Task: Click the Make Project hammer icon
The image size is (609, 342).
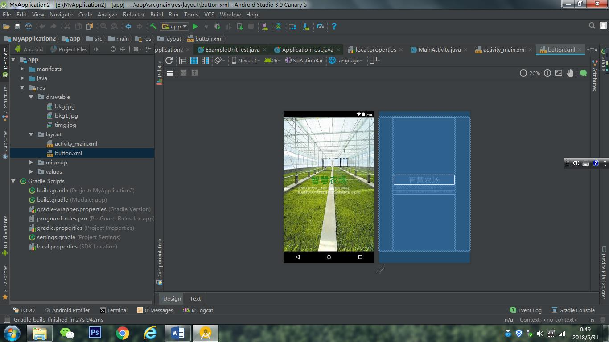Action: [153, 27]
